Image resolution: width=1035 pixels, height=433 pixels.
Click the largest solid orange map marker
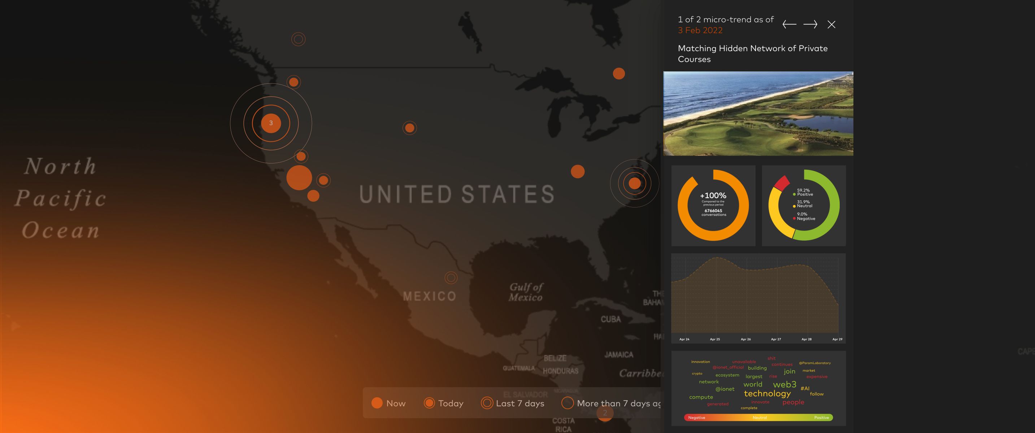pos(299,178)
